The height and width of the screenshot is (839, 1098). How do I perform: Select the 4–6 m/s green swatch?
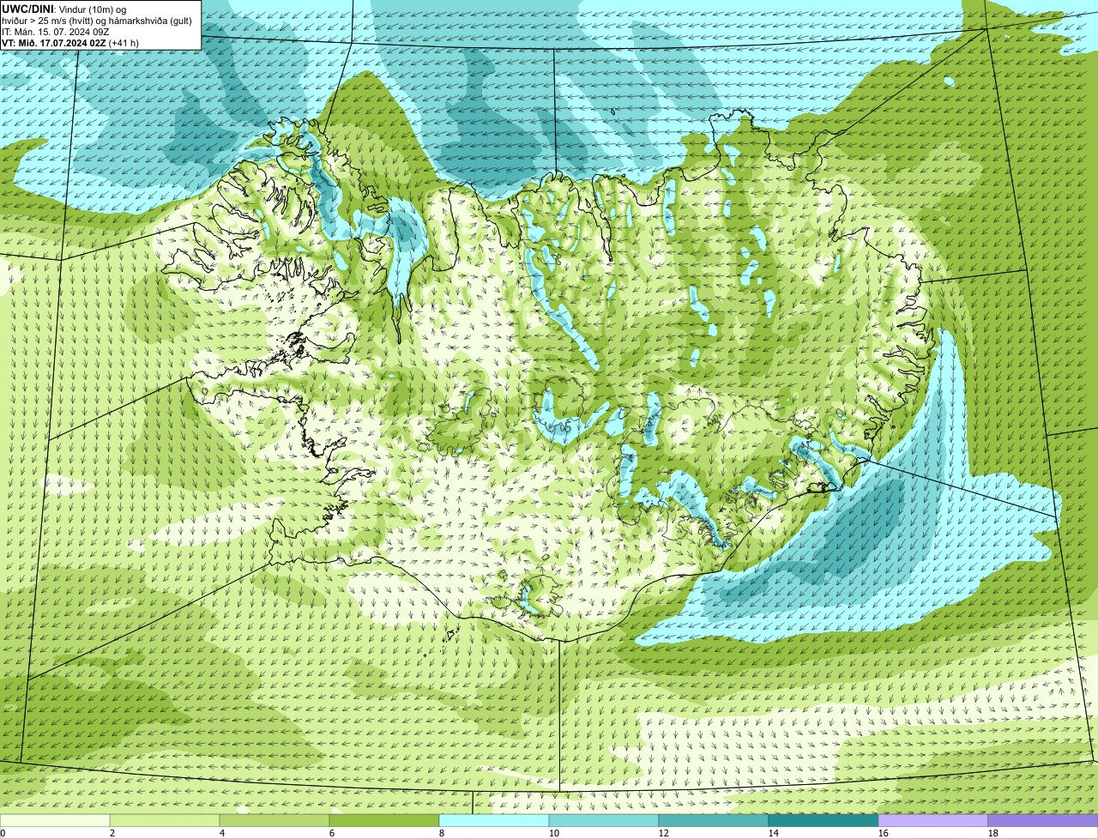pyautogui.click(x=274, y=820)
